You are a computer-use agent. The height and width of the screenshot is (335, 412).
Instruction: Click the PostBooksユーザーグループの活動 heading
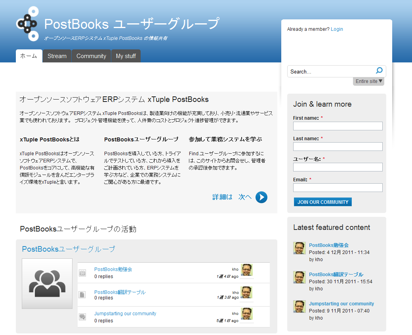[78, 229]
